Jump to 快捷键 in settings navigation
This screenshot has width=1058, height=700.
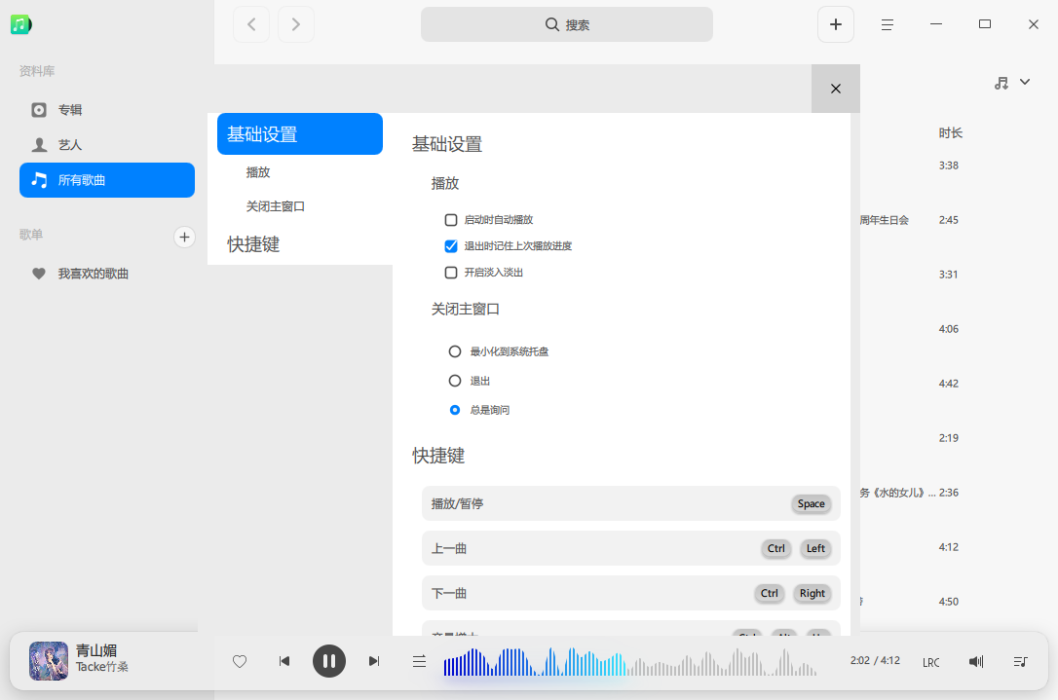[253, 244]
